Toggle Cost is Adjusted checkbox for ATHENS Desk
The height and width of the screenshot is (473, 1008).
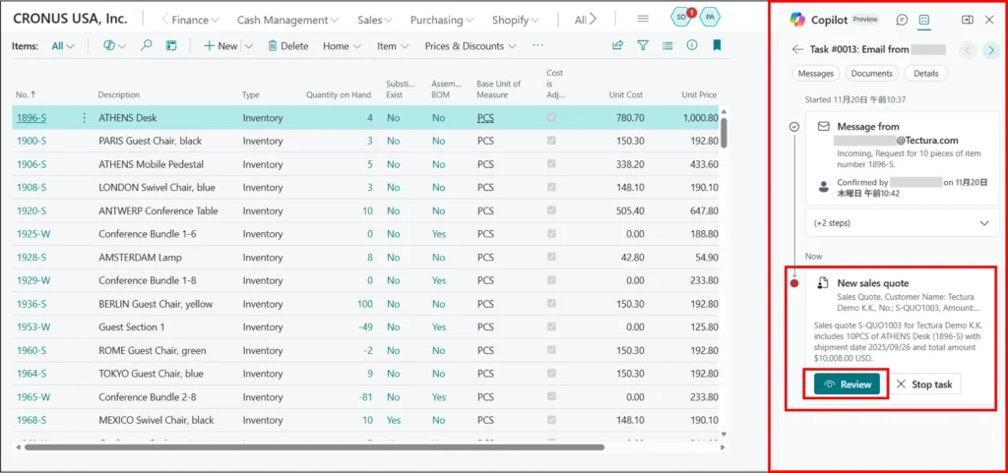(551, 118)
